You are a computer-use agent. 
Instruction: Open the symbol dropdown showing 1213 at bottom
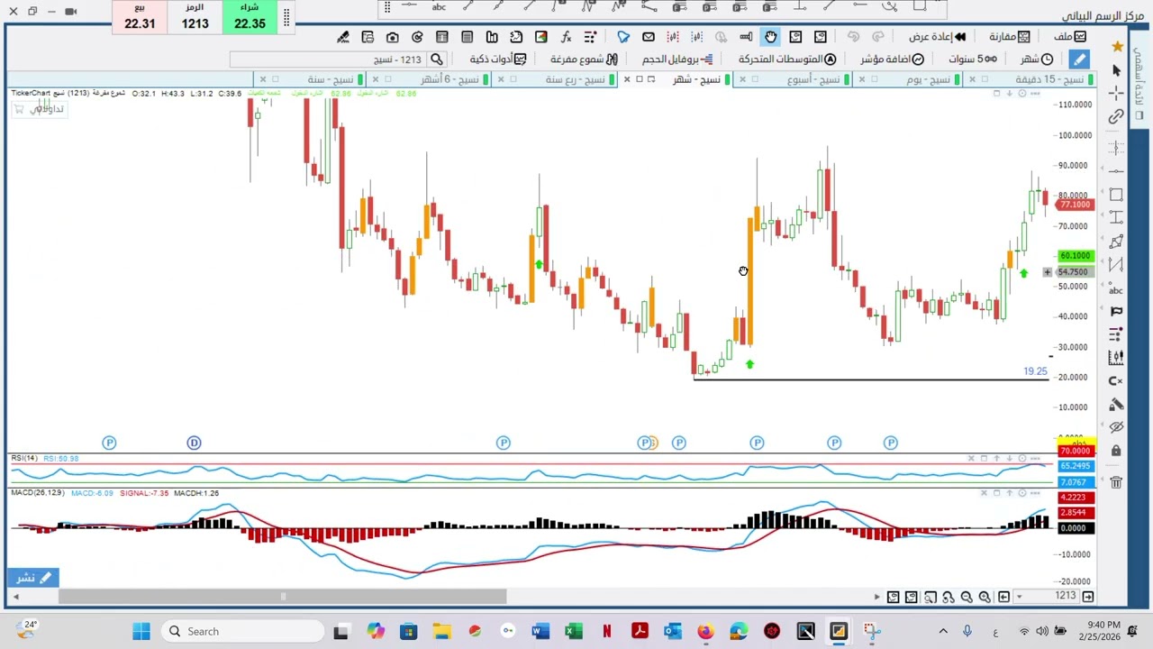click(1019, 597)
